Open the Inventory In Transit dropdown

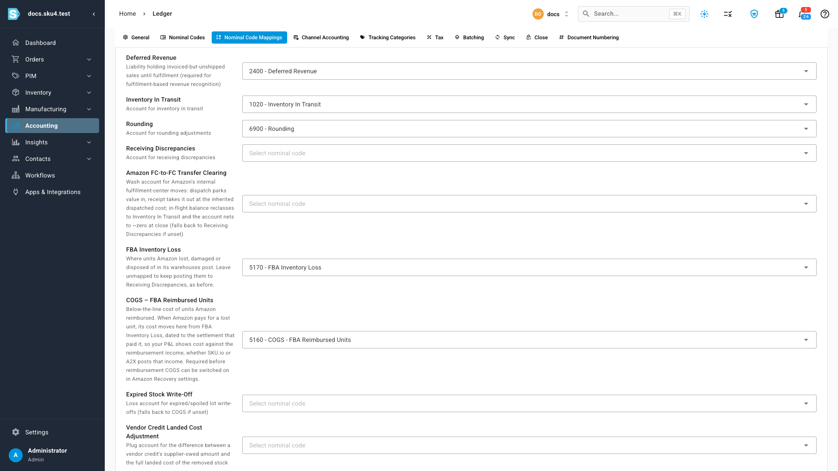pos(529,104)
